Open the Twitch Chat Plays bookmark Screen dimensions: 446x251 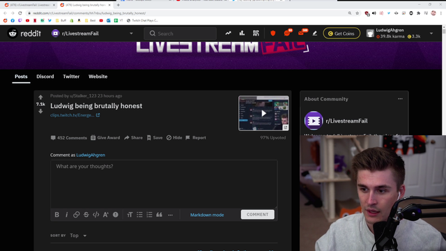tap(142, 20)
